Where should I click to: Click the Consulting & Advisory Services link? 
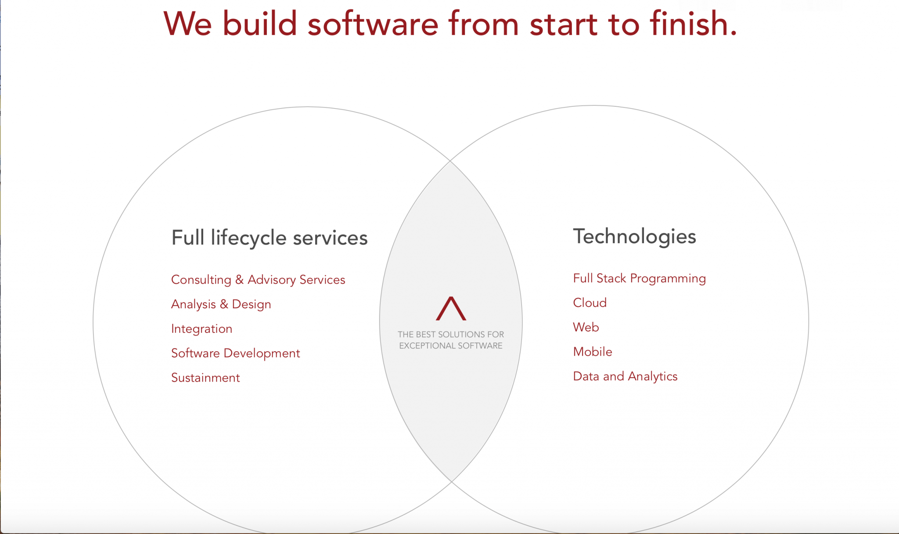click(x=258, y=279)
